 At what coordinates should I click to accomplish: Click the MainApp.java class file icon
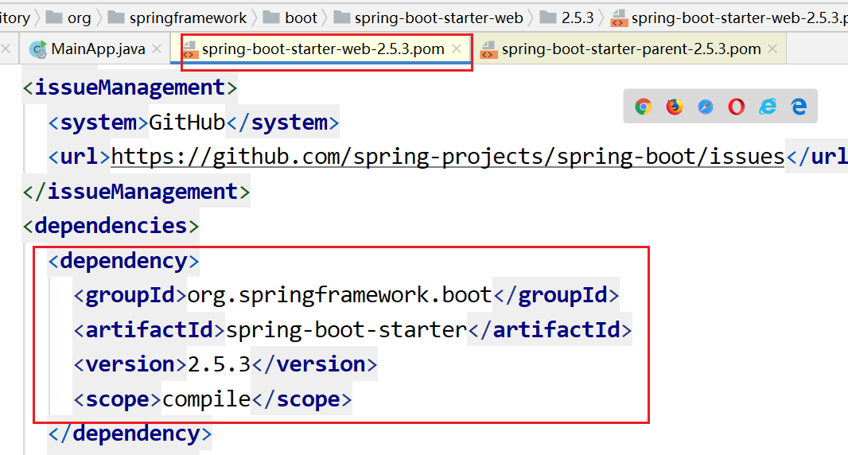38,50
